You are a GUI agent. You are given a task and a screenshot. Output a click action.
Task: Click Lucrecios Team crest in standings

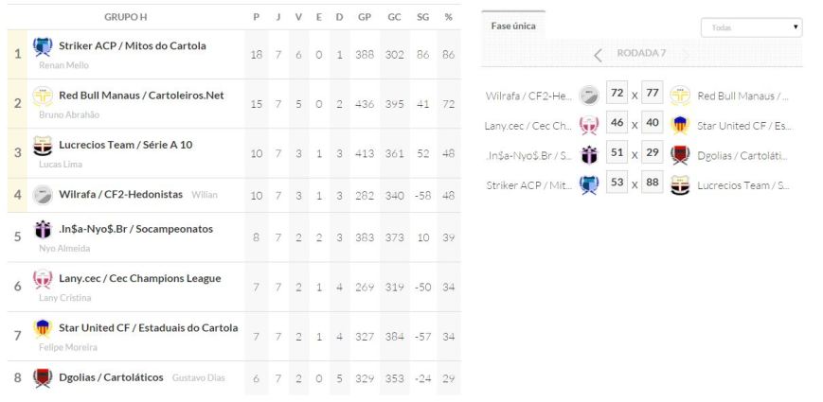43,146
